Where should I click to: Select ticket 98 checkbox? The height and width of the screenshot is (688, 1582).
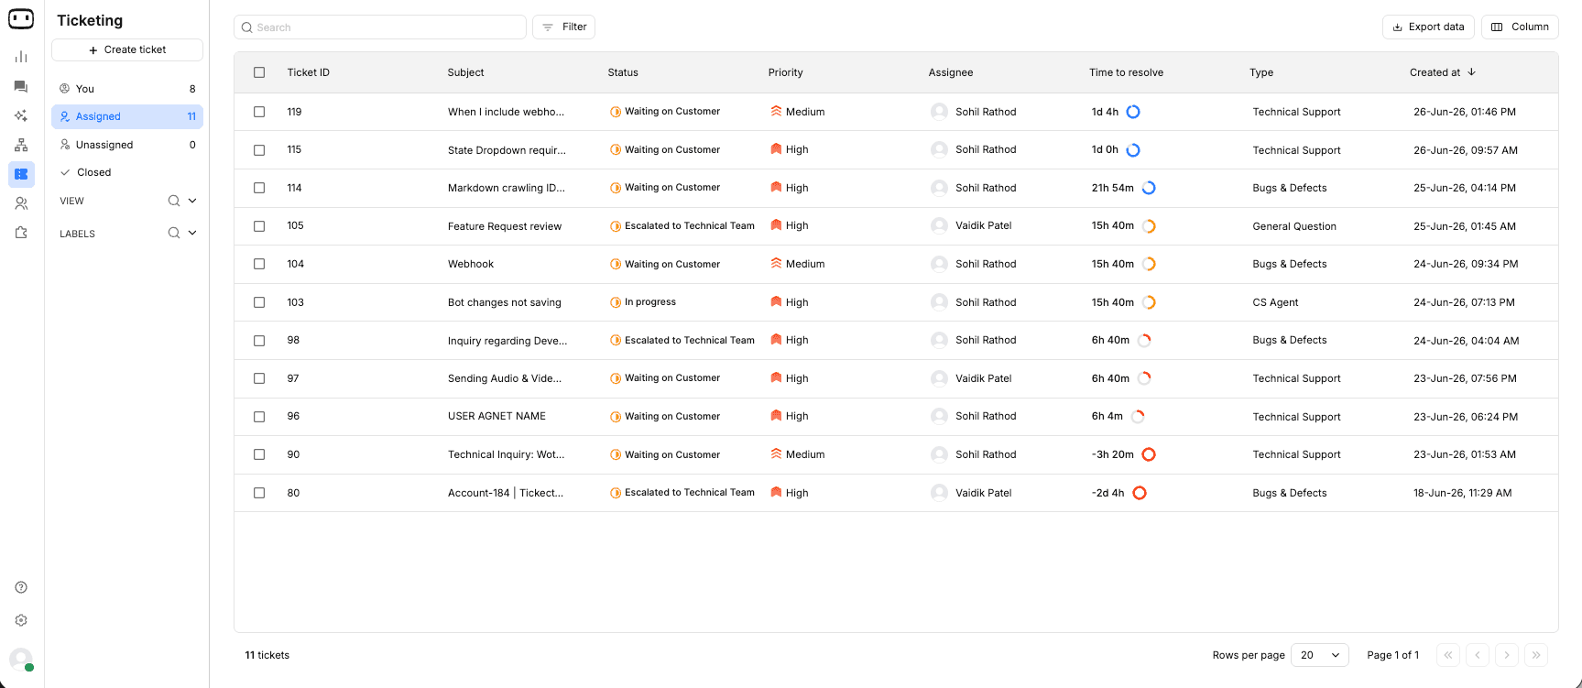259,340
